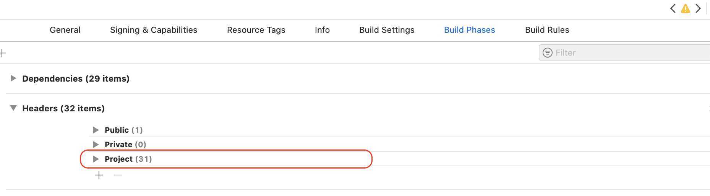Expand the Dependencies section triangle

[x=13, y=78]
